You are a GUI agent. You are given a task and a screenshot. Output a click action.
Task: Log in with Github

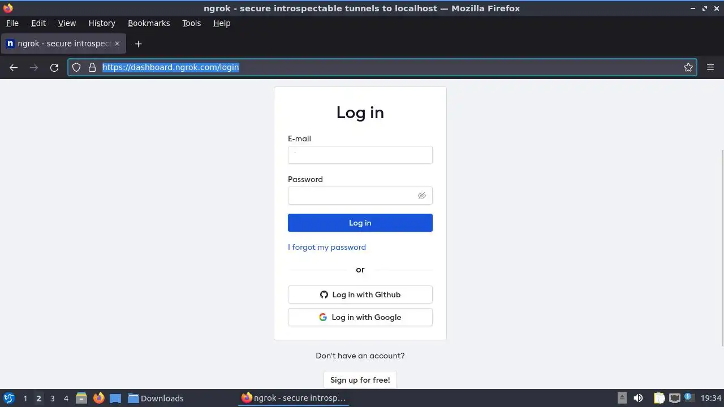coord(360,295)
